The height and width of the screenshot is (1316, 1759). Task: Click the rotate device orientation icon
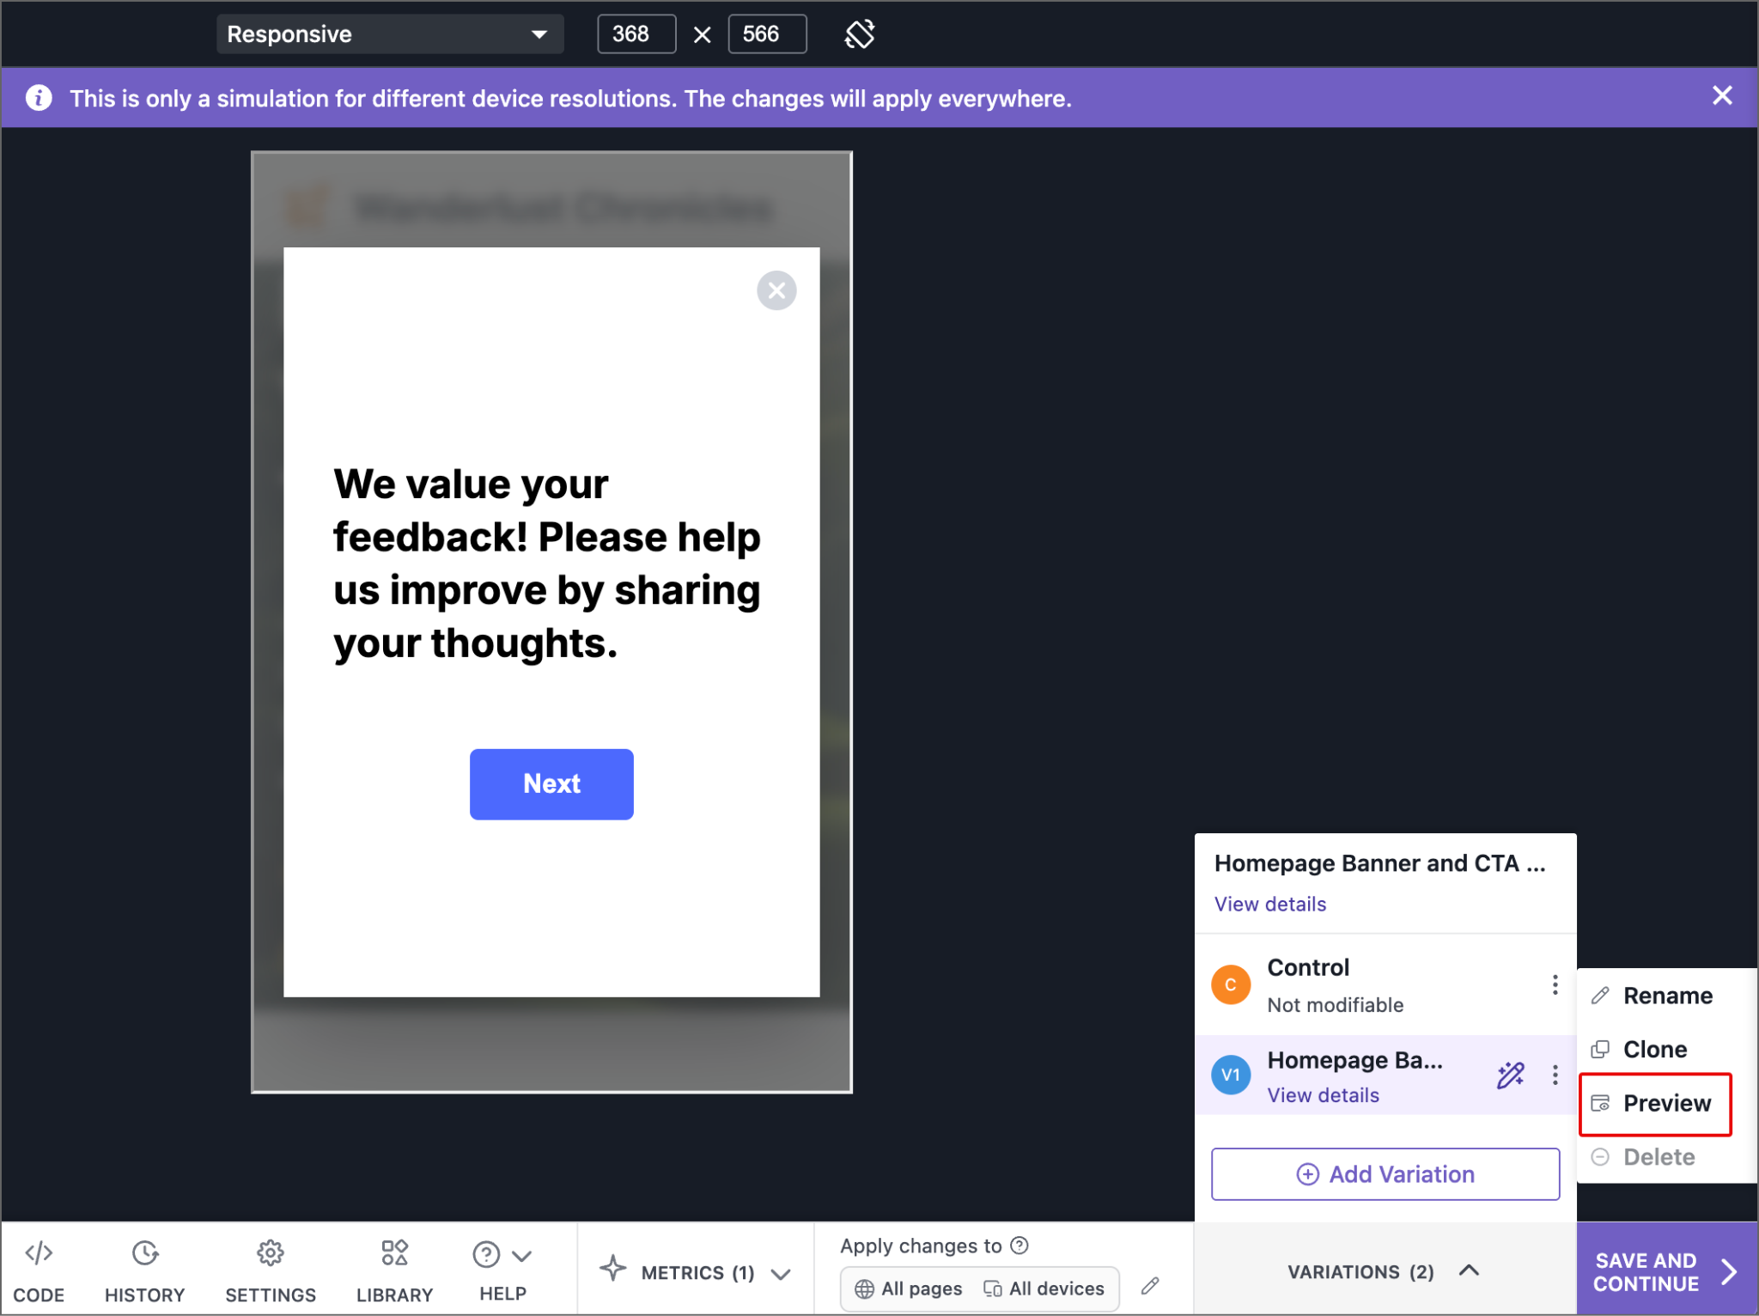pos(859,34)
